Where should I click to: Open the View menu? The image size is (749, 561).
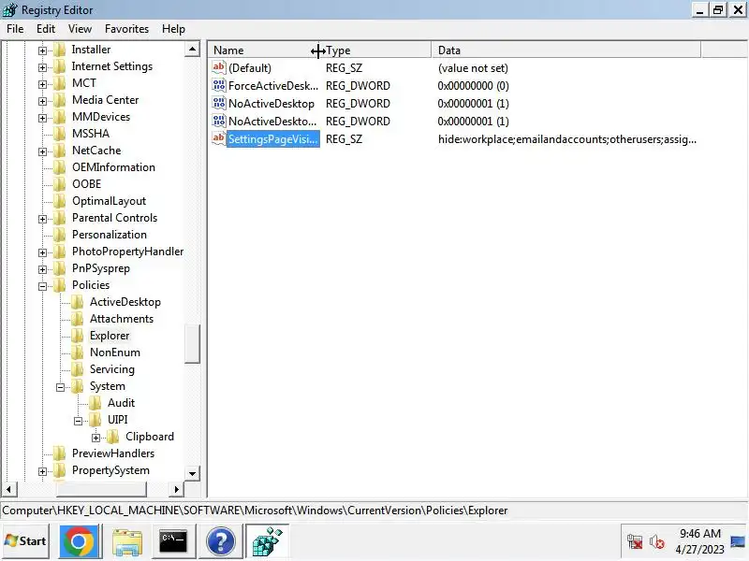coord(80,29)
